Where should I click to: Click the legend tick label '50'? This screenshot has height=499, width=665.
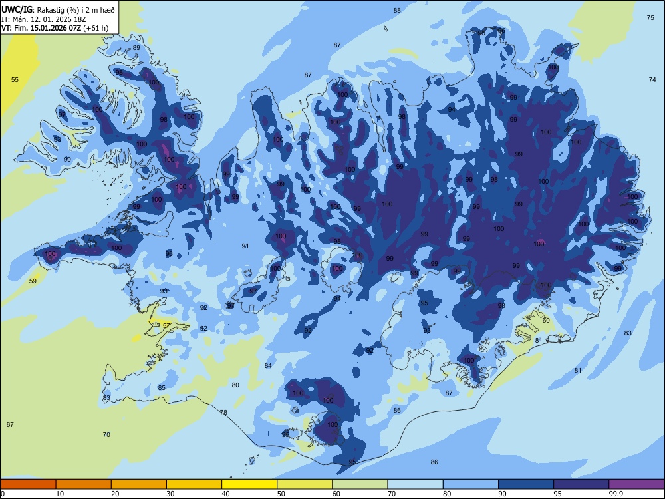click(x=281, y=494)
